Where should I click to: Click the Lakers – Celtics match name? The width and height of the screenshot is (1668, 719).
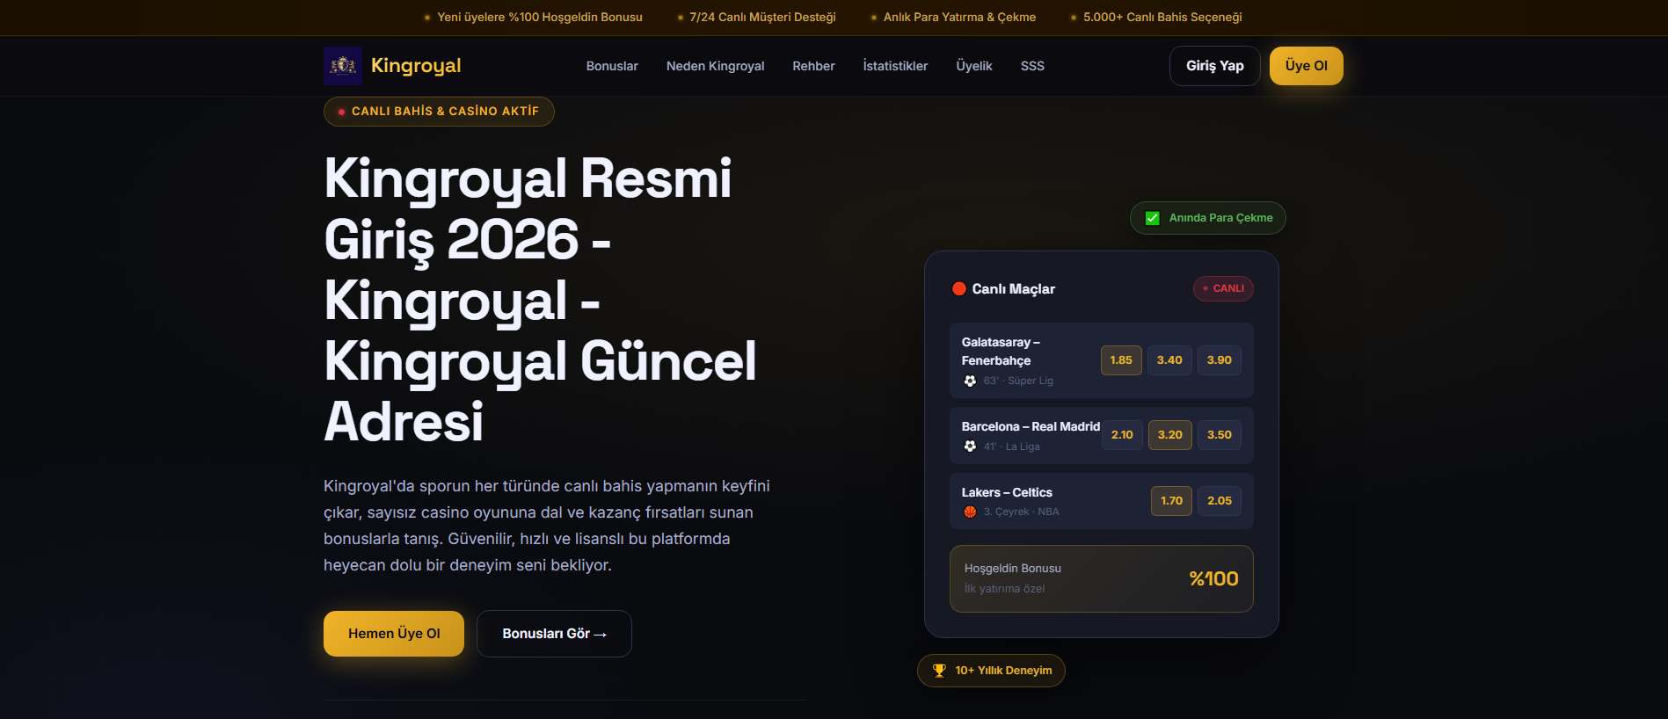tap(1007, 492)
